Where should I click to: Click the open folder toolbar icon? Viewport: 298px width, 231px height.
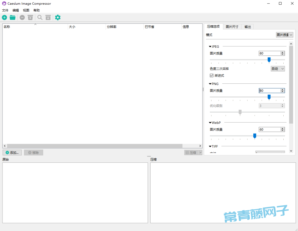12,18
